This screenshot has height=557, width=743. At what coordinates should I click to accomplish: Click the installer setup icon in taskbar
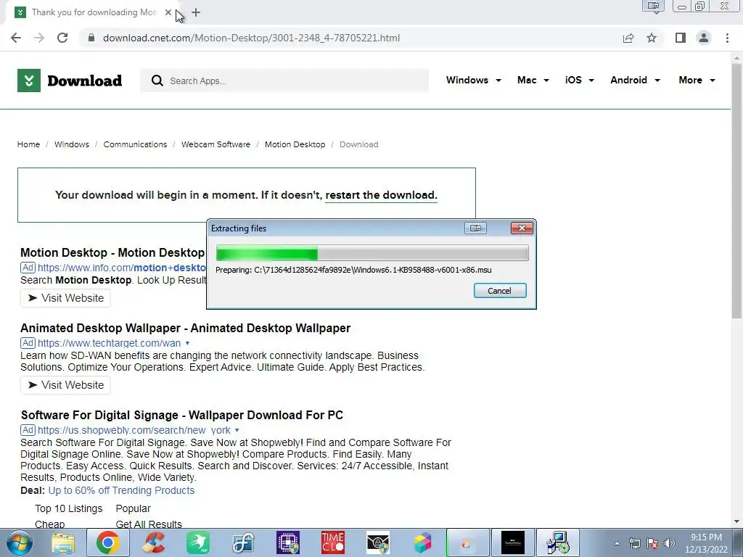click(x=558, y=542)
